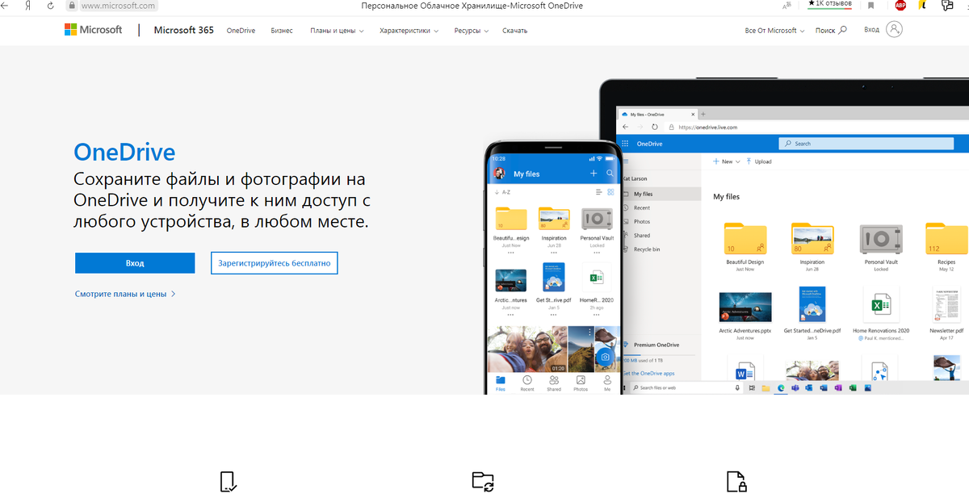Open the '1K отзывов' site reviews badge
Screen dimensions: 969x498
pyautogui.click(x=830, y=4)
